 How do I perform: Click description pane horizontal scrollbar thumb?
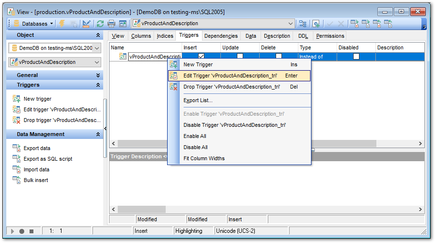[x=141, y=209]
